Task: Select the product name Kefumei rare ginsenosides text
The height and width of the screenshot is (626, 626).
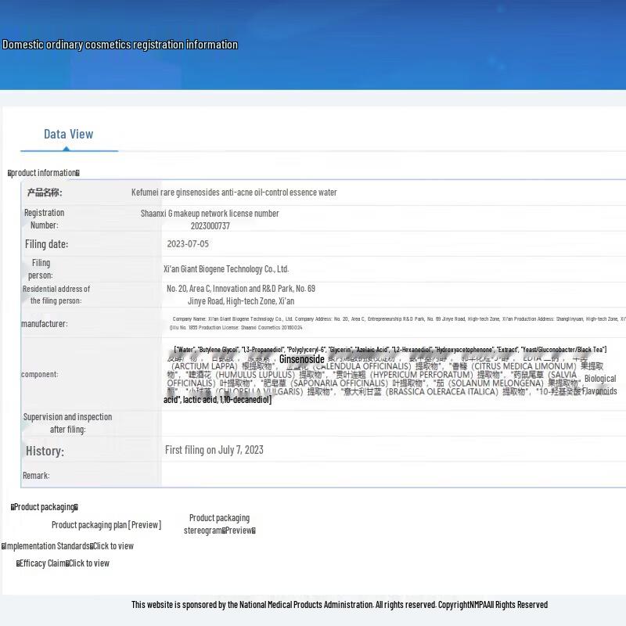Action: (234, 192)
